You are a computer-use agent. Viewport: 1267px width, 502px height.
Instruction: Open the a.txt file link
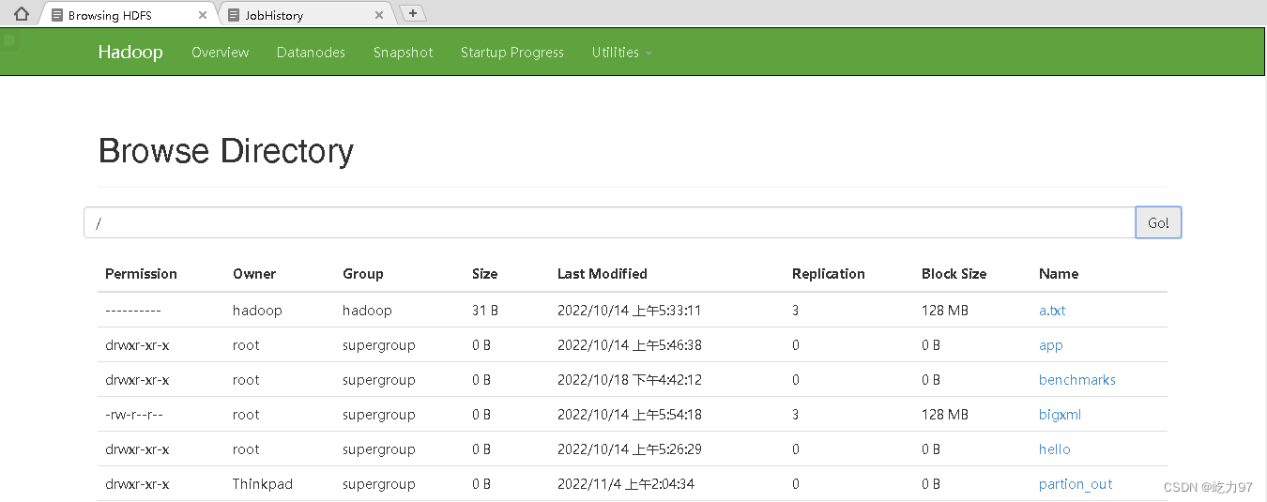(1052, 310)
